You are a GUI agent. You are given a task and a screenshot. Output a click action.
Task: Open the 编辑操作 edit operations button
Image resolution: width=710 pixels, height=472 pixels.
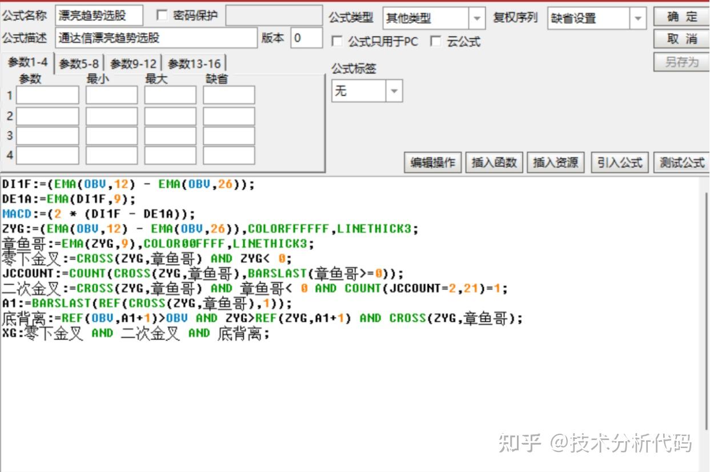tap(433, 163)
